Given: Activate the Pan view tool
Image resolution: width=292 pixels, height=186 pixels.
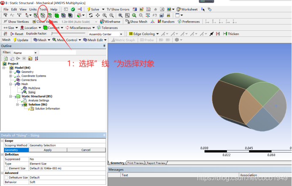Looking at the screenshot, I should click(97, 15).
